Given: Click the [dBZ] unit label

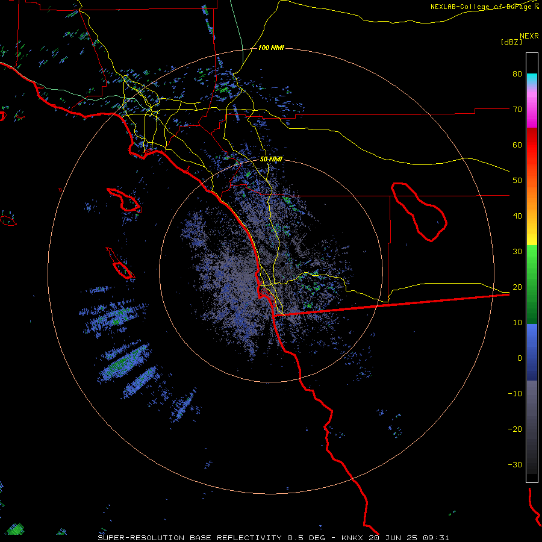Looking at the screenshot, I should tap(511, 42).
